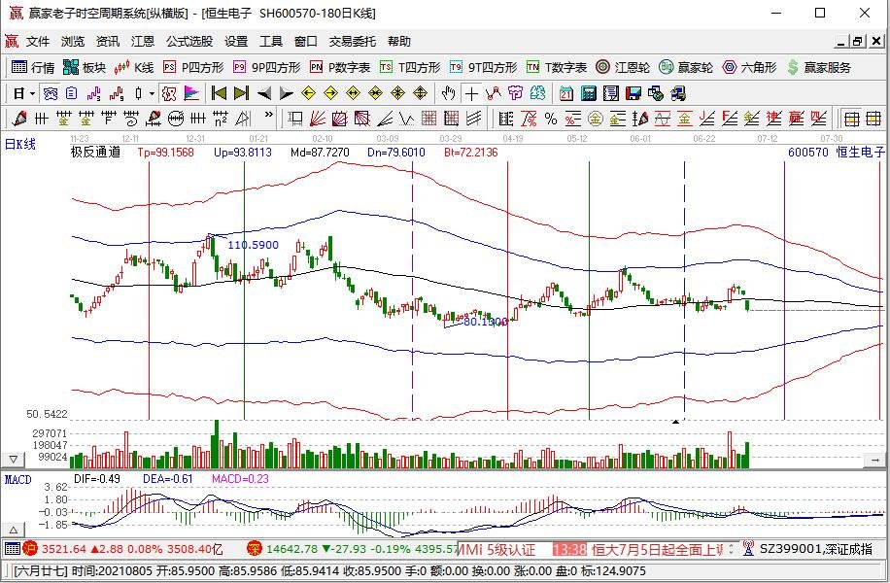Click the 板块 toolbar button
This screenshot has width=890, height=583.
pos(85,68)
